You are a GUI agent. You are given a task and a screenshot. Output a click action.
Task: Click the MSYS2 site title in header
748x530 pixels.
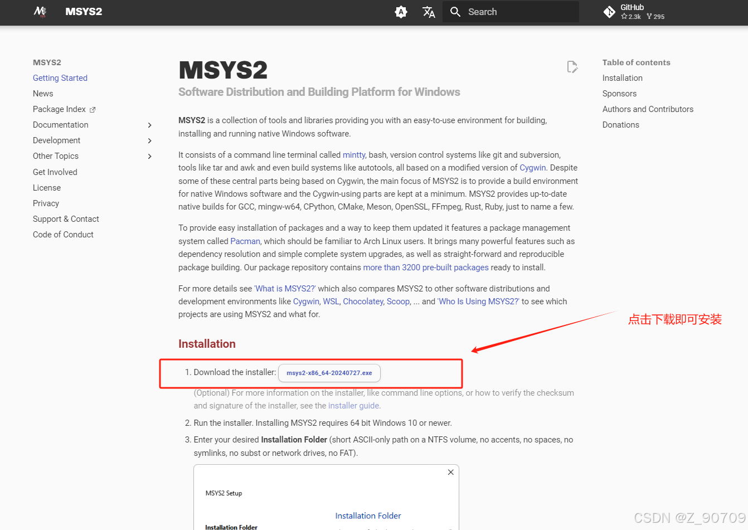pyautogui.click(x=84, y=12)
